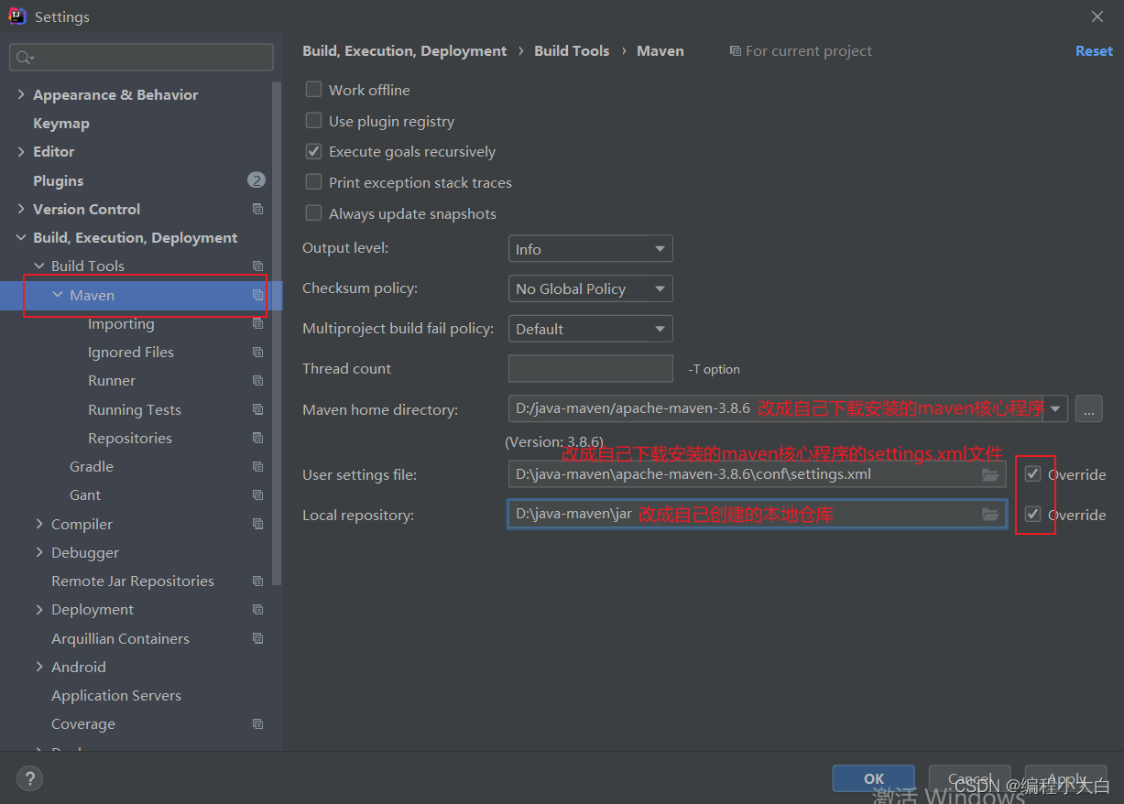This screenshot has height=804, width=1124.
Task: Enable Print exception stack traces
Action: [x=313, y=182]
